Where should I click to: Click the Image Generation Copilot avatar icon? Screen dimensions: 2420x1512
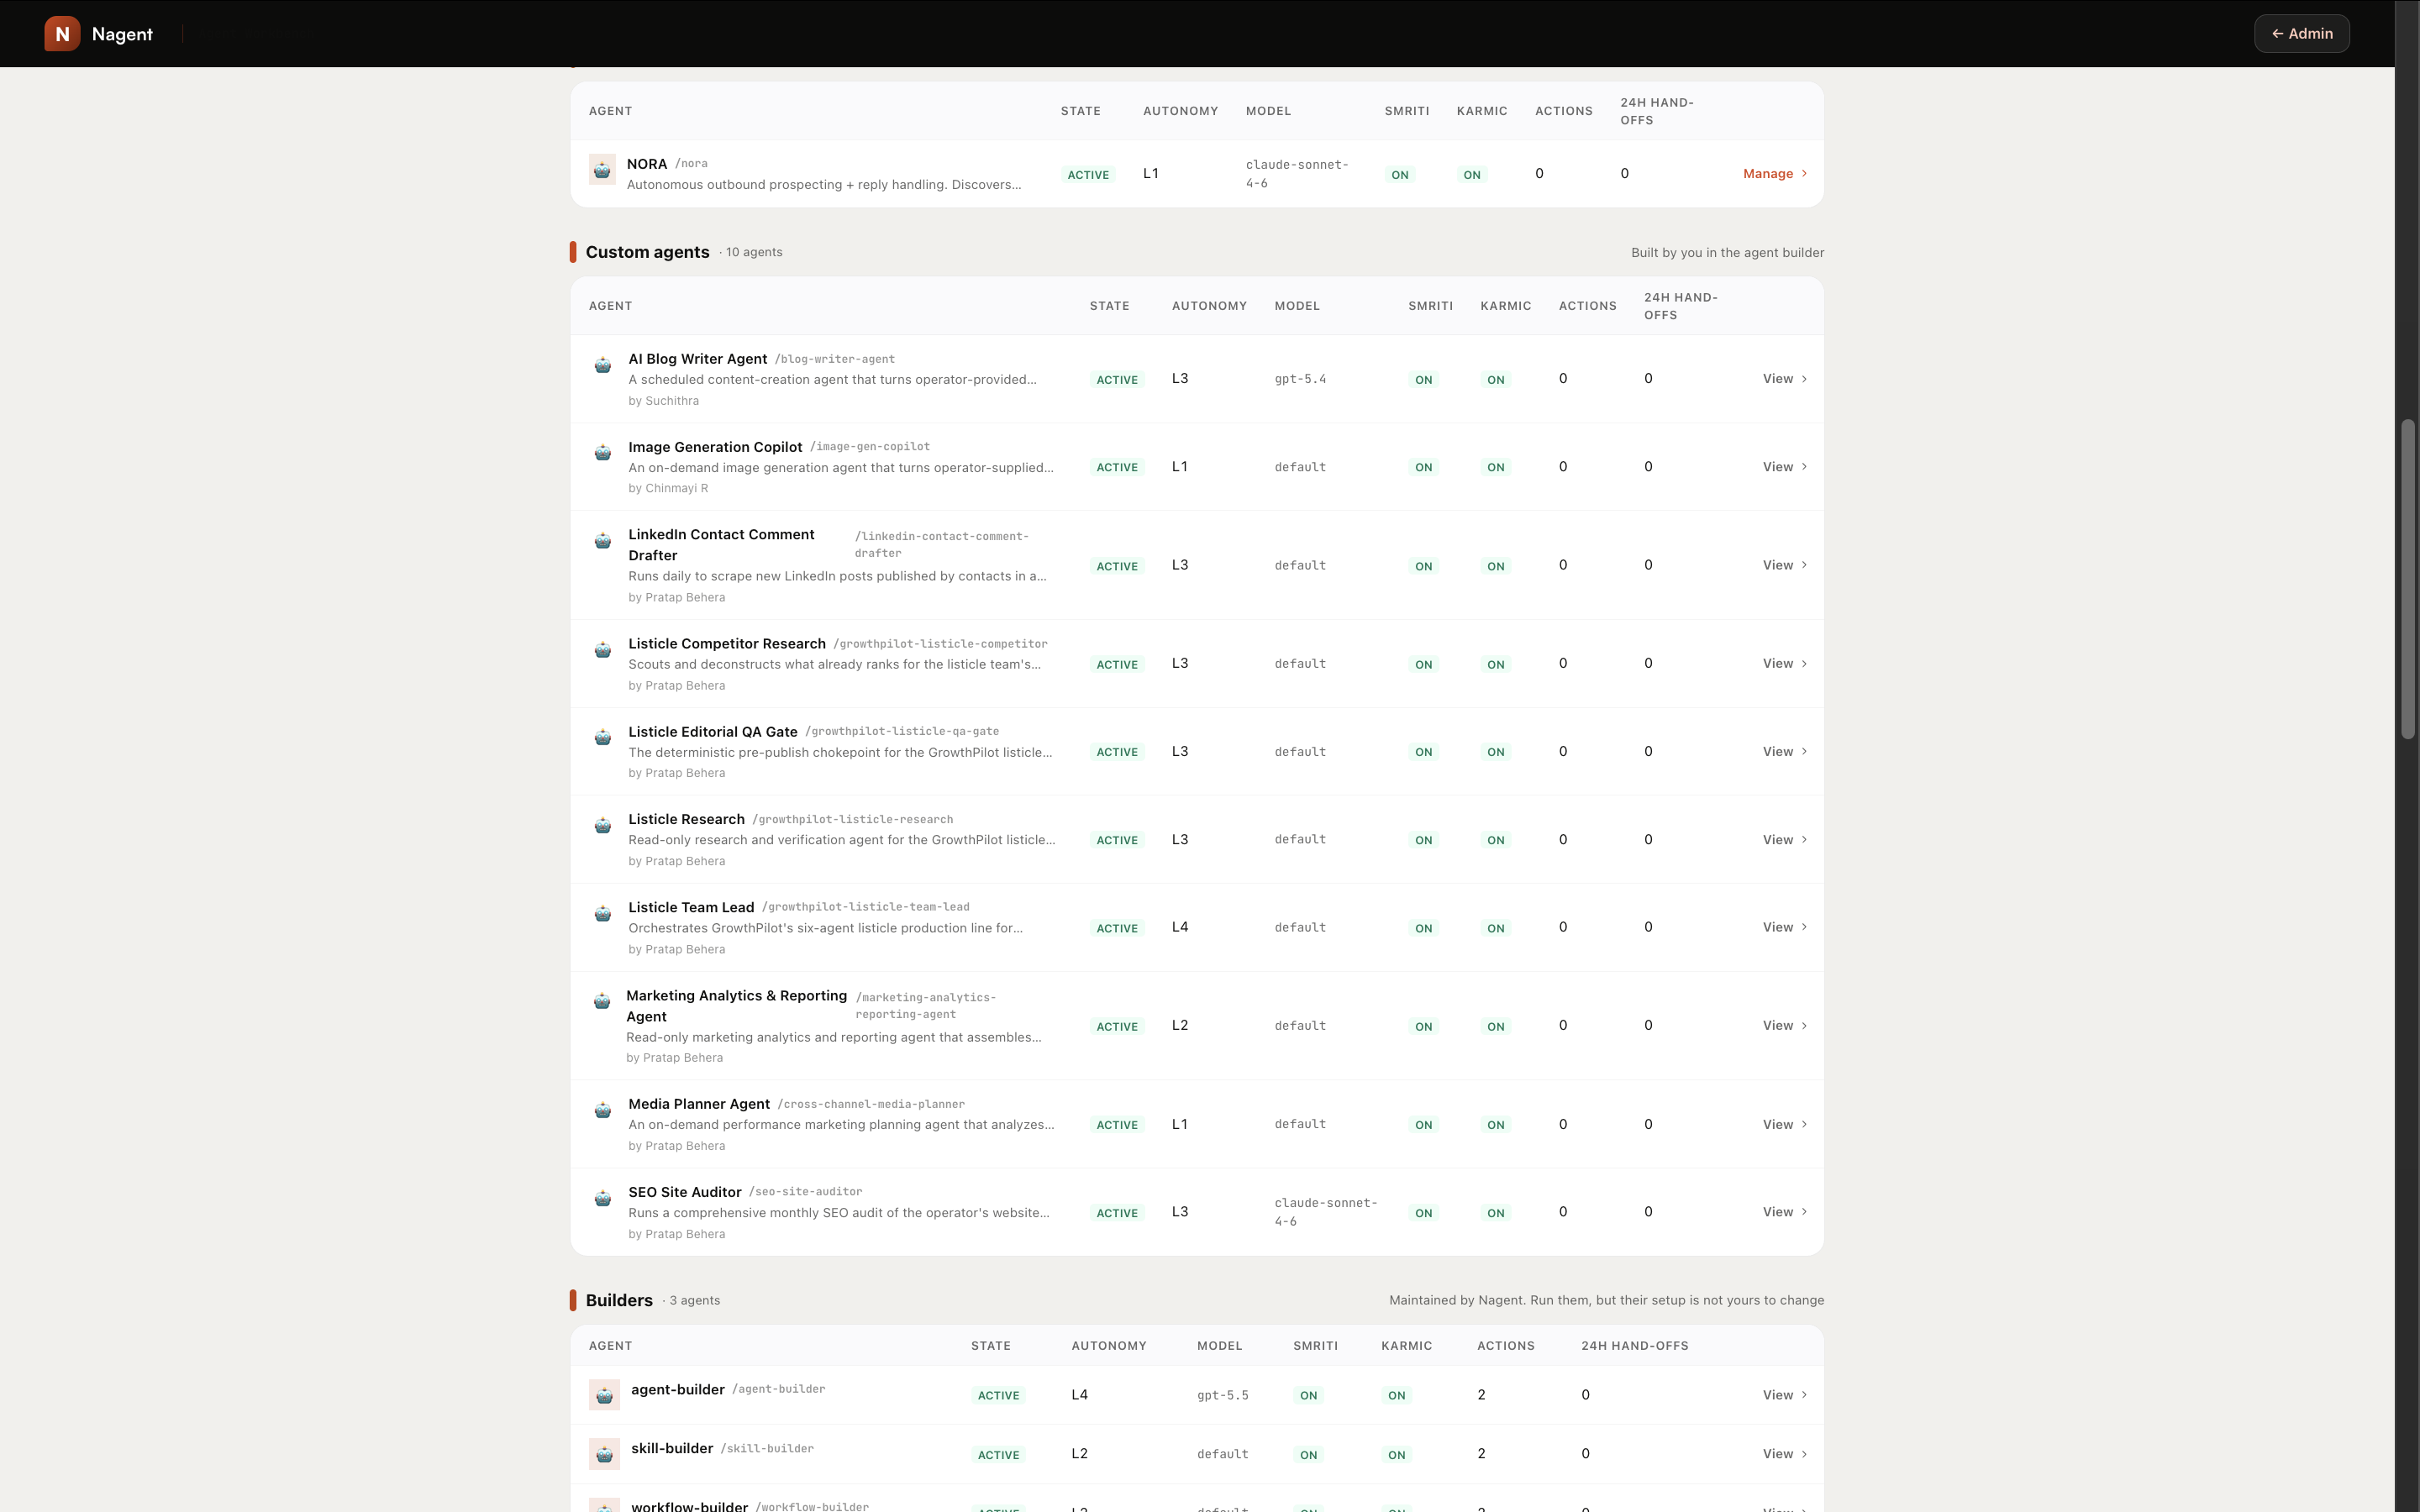603,453
